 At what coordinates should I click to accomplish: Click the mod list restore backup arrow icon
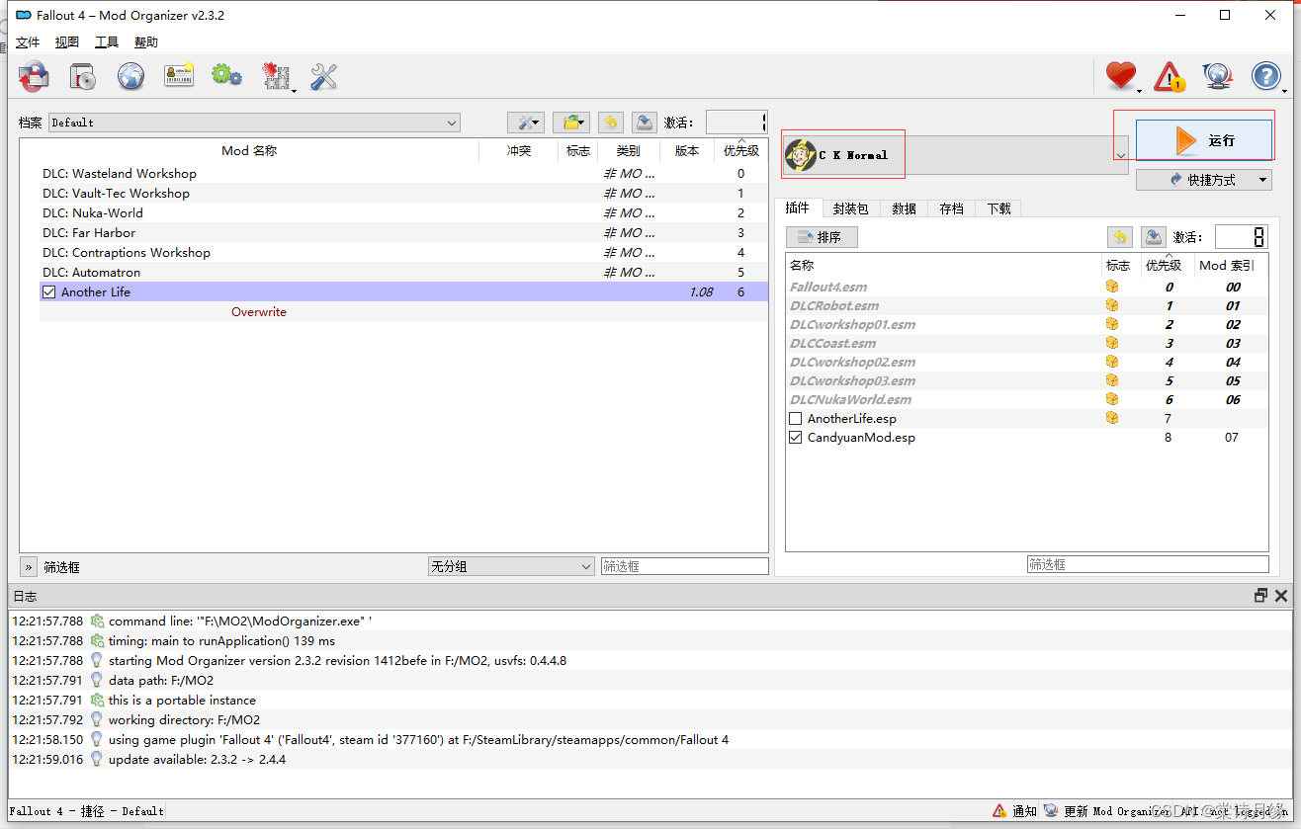coord(611,123)
